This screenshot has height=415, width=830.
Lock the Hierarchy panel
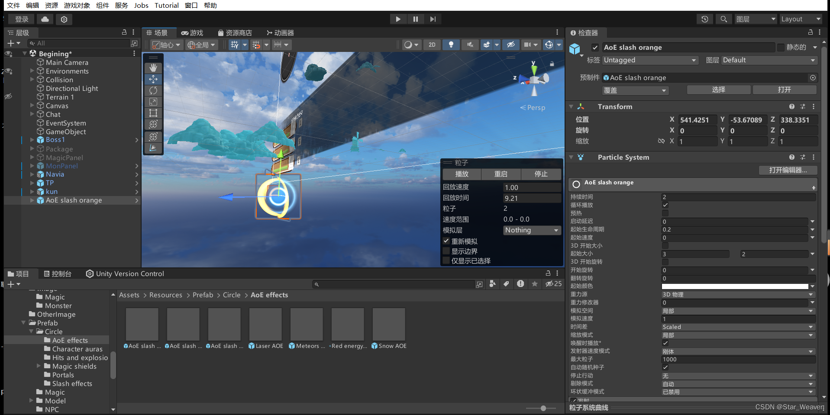[x=124, y=32]
